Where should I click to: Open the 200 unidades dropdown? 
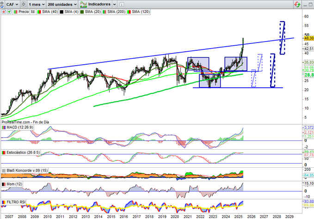coord(62,4)
